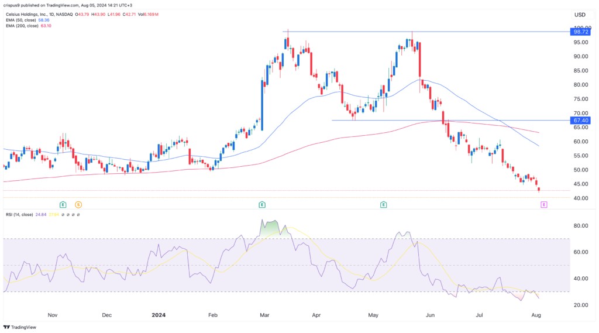
Task: Click the green earnings marker in early November
Action: (x=63, y=204)
